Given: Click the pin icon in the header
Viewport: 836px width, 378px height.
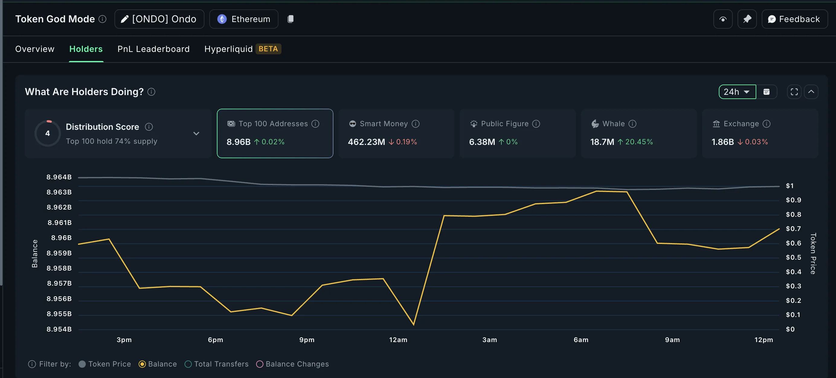Looking at the screenshot, I should tap(748, 19).
